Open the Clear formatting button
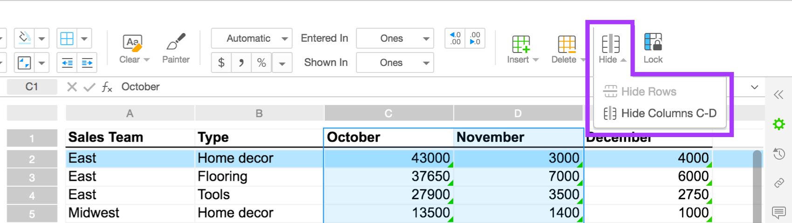 point(133,48)
